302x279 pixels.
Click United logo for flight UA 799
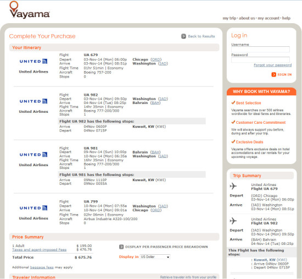click(x=33, y=208)
